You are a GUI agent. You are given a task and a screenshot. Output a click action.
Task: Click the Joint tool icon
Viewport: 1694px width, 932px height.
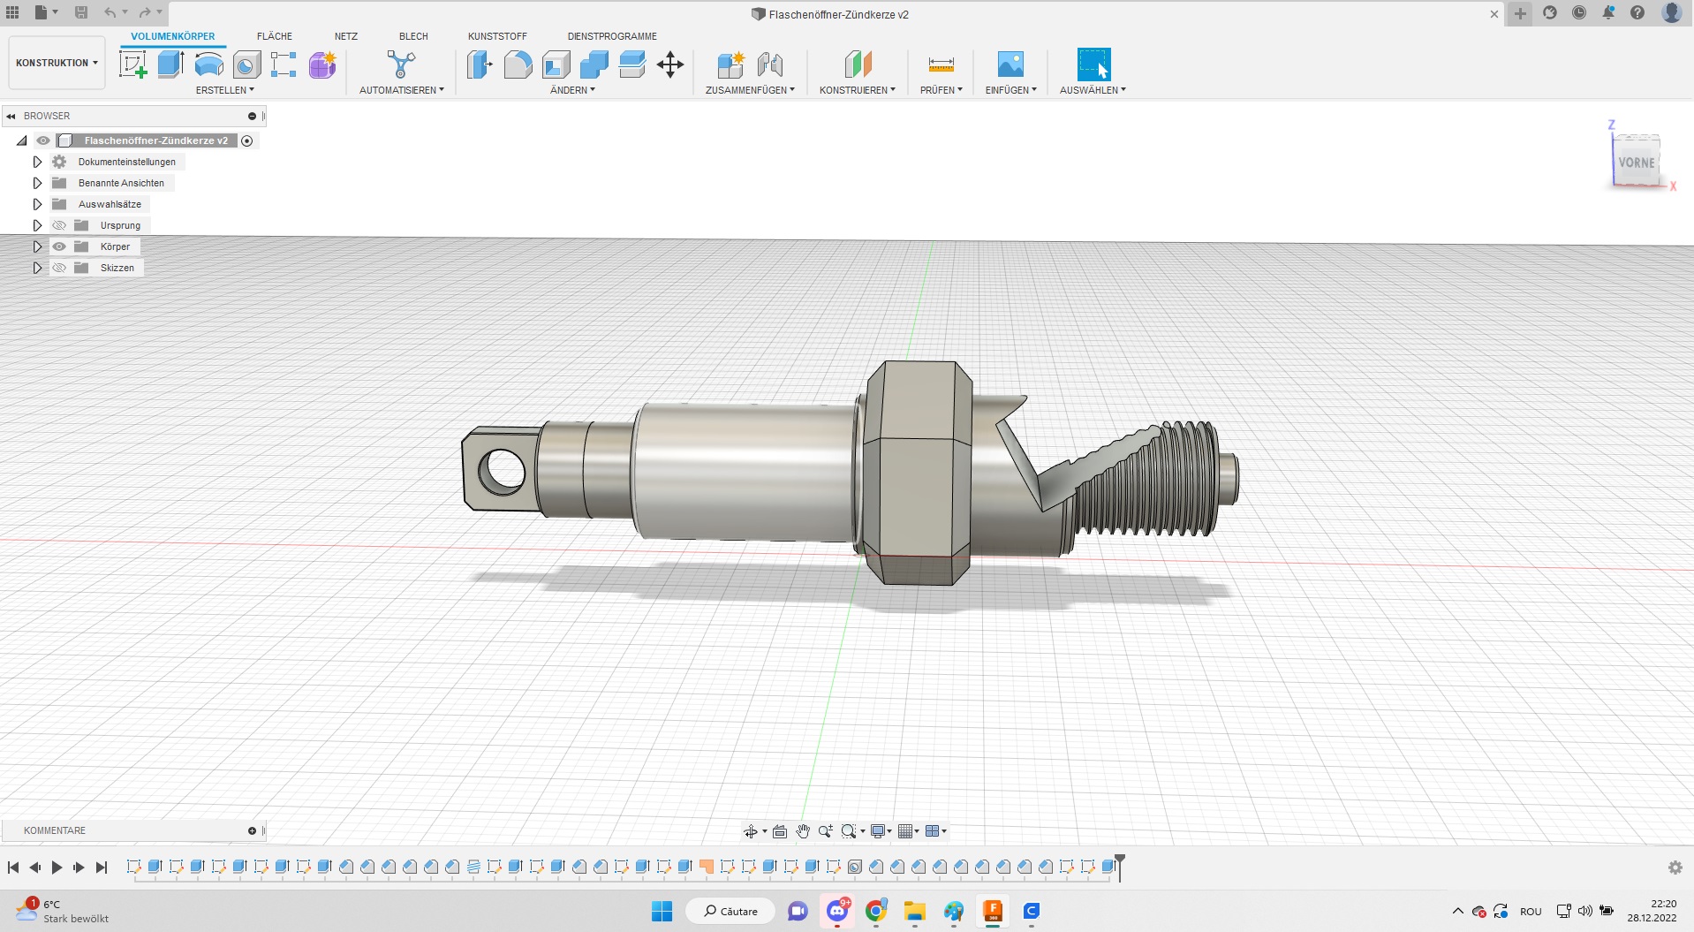[x=769, y=64]
